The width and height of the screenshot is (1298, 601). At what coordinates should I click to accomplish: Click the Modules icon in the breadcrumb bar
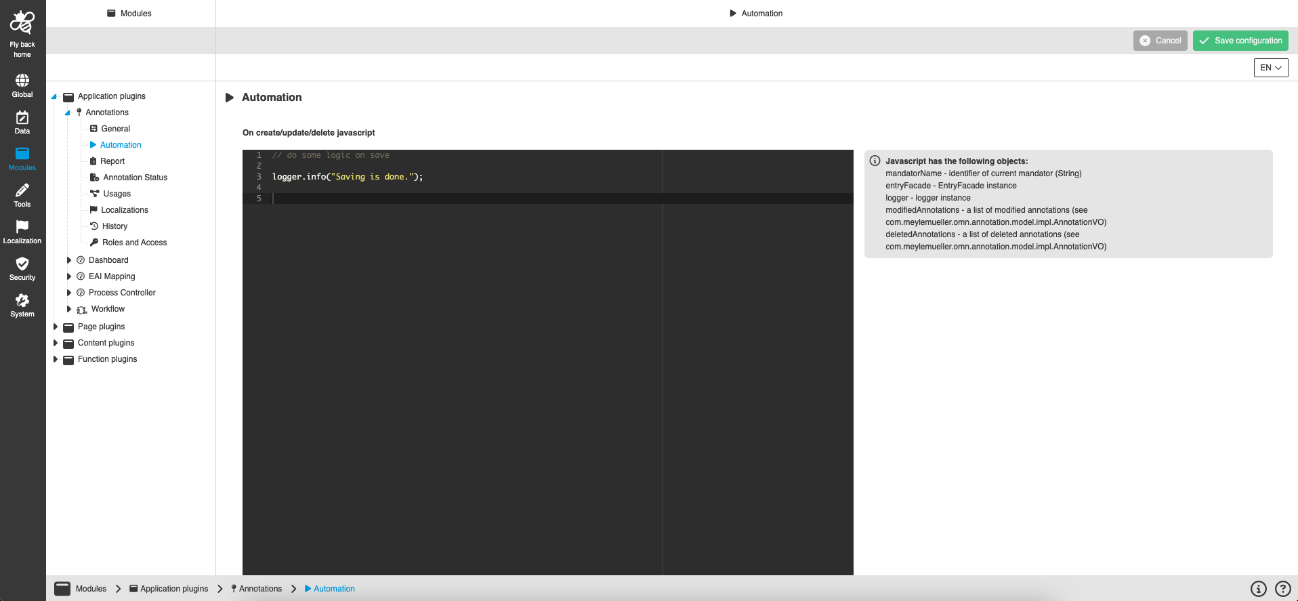pos(62,588)
